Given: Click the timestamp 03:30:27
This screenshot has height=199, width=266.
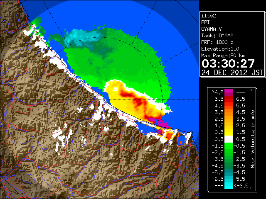Looking at the screenshot, I should pyautogui.click(x=228, y=63).
